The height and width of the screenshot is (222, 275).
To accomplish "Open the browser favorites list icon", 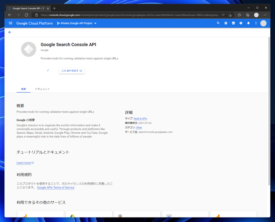I will coord(239,15).
